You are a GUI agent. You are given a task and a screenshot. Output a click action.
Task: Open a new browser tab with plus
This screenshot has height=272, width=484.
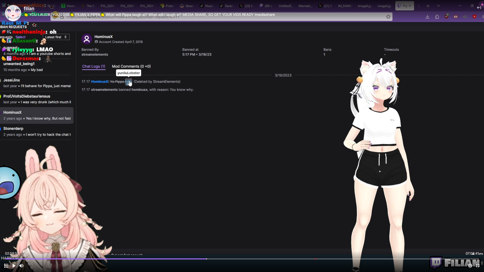(428, 6)
